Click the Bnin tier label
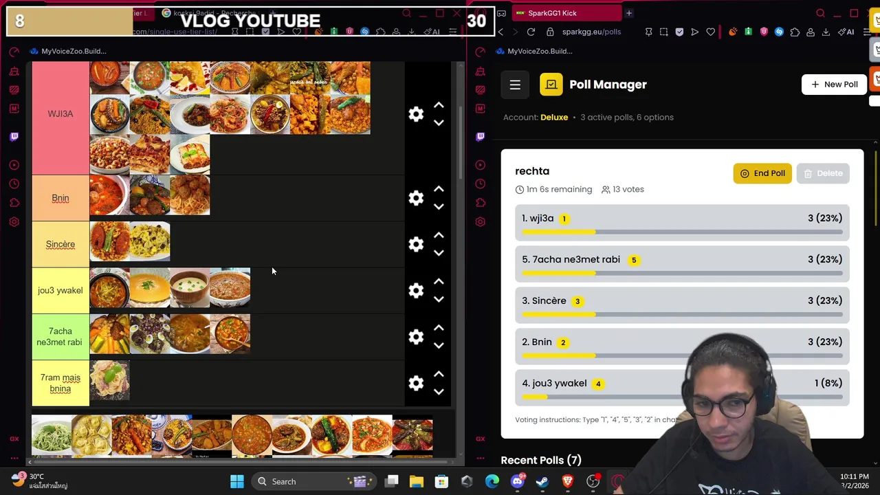Viewport: 880px width, 495px height. [60, 198]
